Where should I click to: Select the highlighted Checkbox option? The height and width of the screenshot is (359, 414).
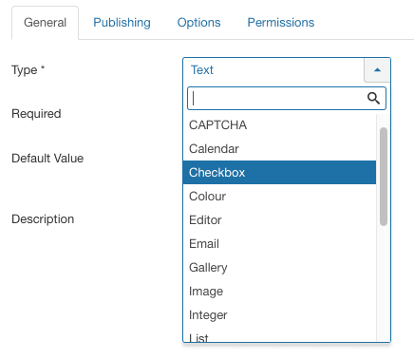click(279, 173)
